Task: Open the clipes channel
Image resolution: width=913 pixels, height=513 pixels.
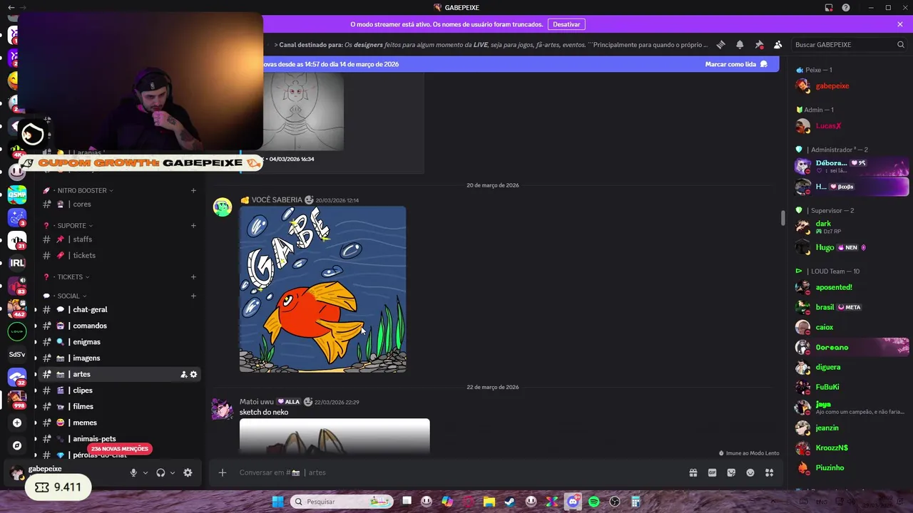Action: click(x=118, y=390)
